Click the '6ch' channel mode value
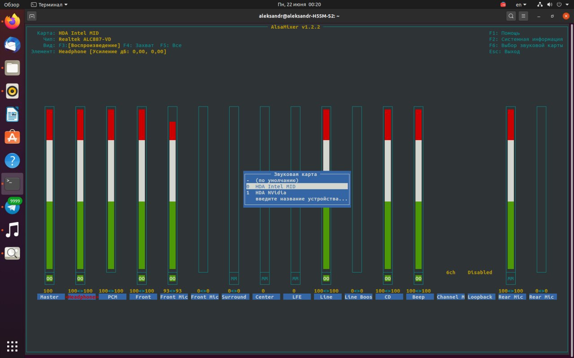 click(451, 273)
